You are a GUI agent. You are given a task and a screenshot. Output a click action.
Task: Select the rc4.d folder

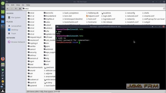click(31, 25)
